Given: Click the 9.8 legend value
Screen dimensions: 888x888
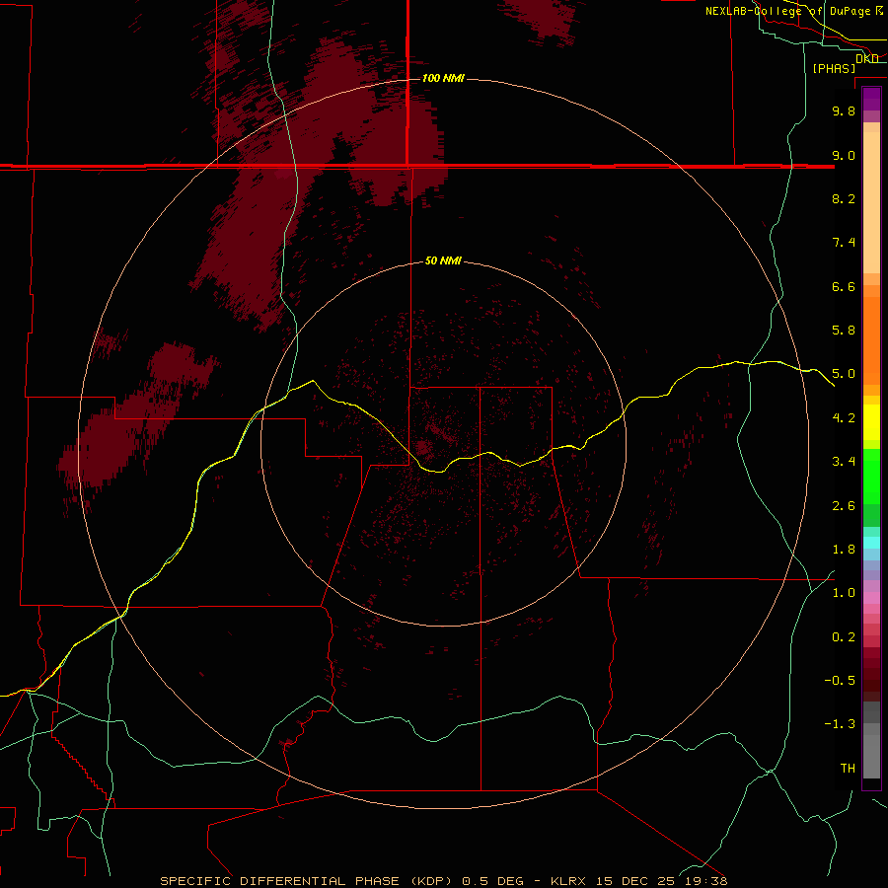Looking at the screenshot, I should tap(844, 111).
